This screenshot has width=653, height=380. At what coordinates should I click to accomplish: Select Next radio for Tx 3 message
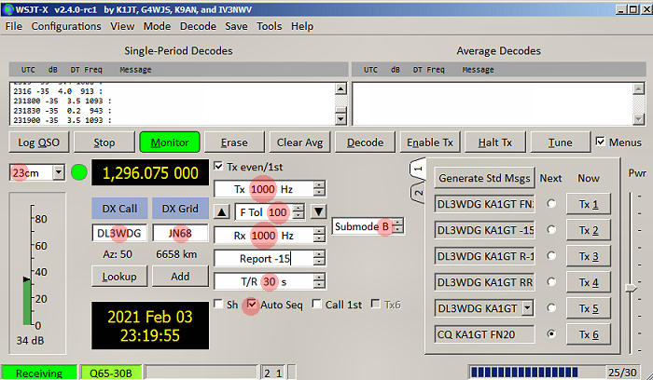pyautogui.click(x=551, y=255)
